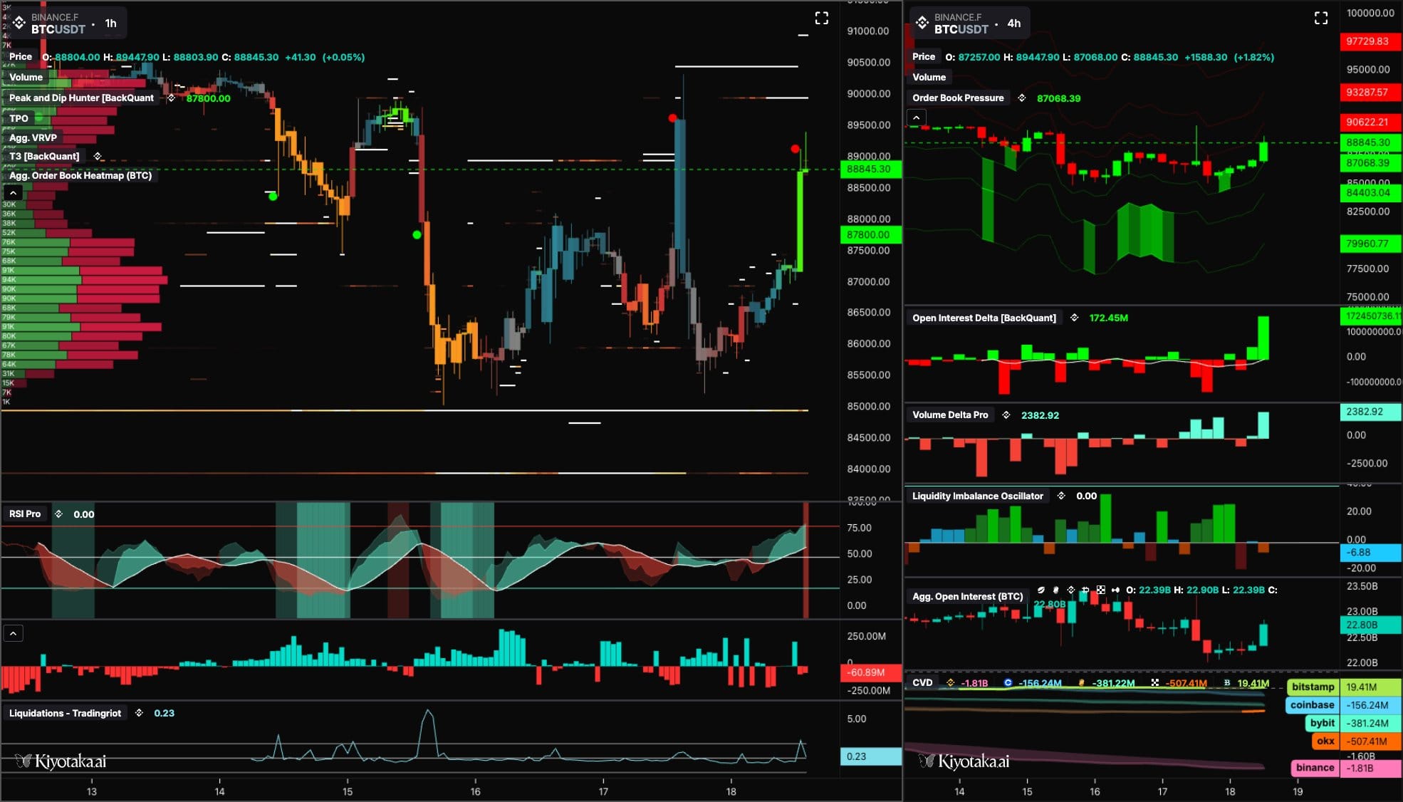Enter fullscreen on the 4h BTCUSDT chart
Image resolution: width=1403 pixels, height=802 pixels.
tap(1320, 19)
